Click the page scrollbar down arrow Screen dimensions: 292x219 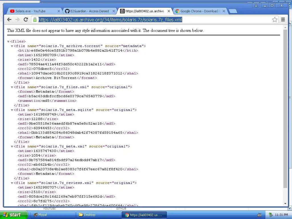285,204
